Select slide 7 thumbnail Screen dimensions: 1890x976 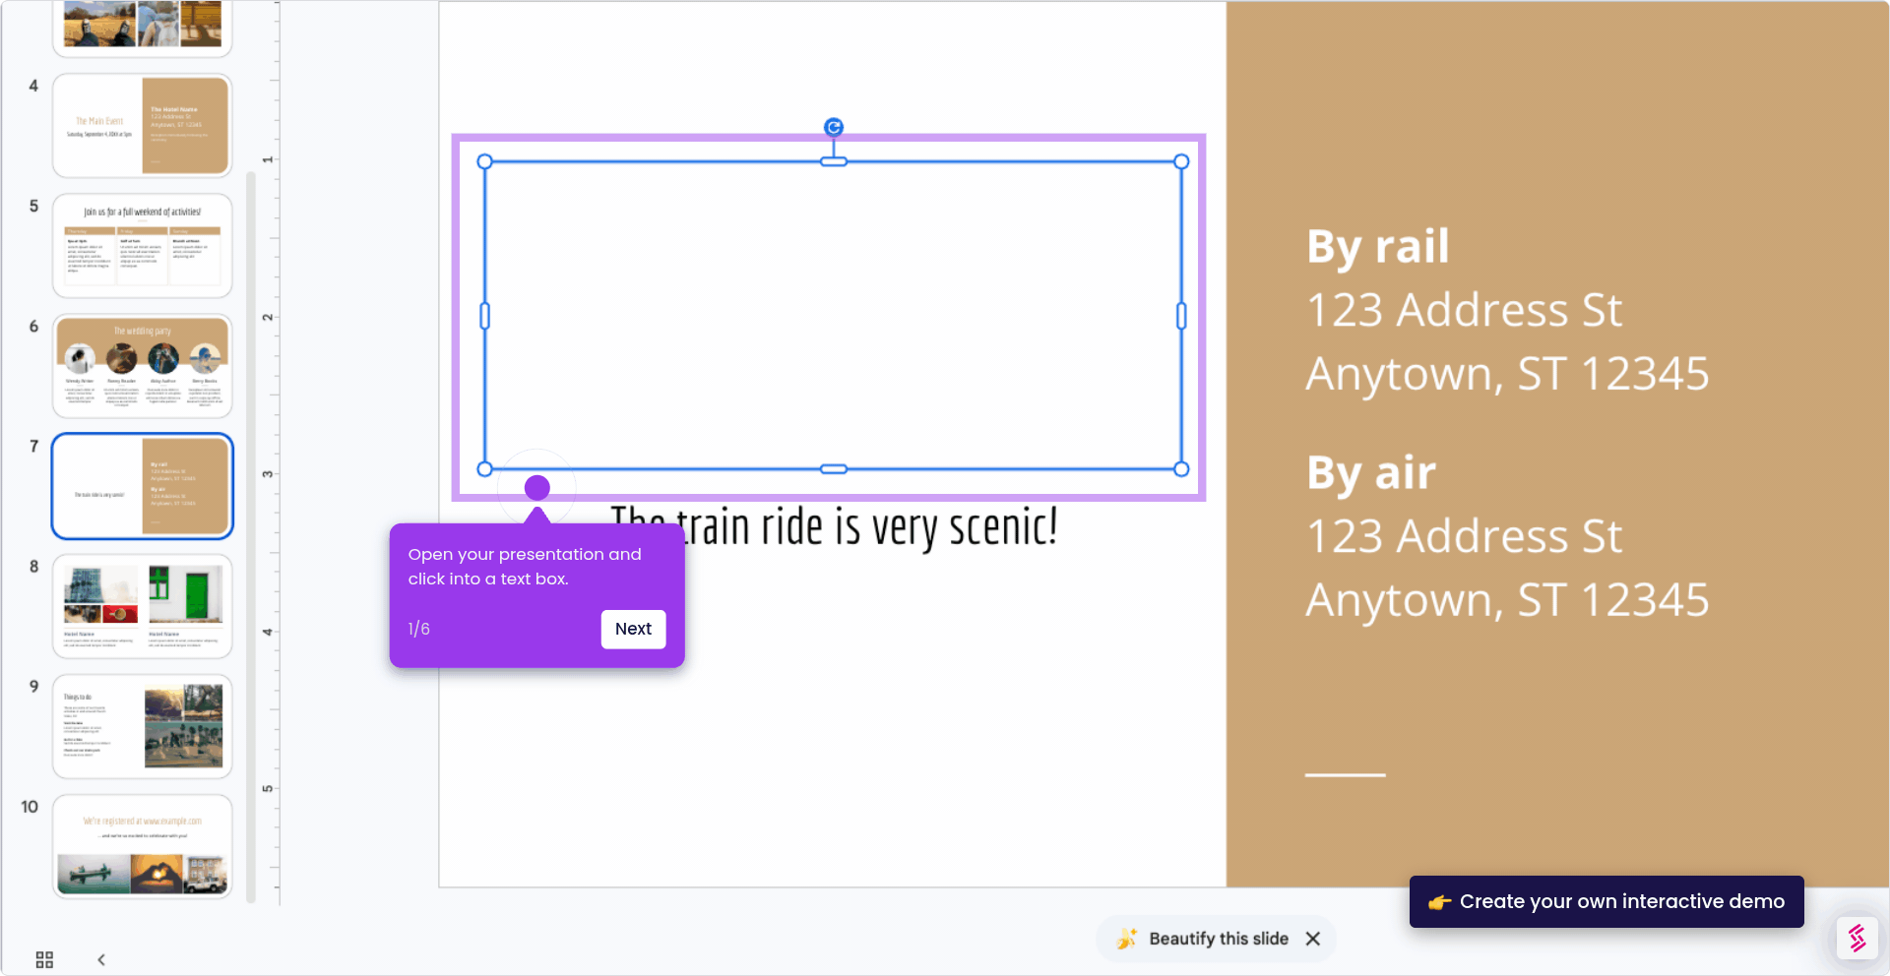pos(143,486)
